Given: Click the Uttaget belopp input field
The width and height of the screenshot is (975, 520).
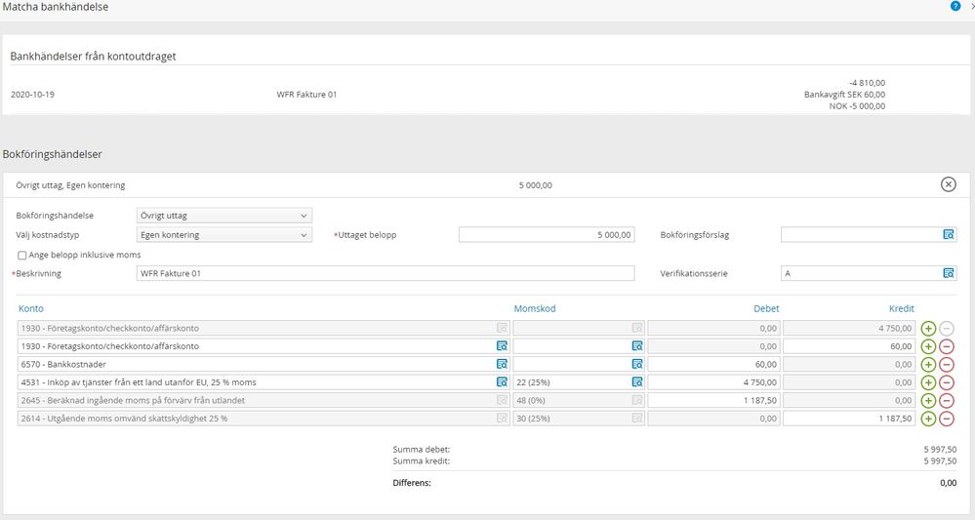Looking at the screenshot, I should tap(547, 235).
